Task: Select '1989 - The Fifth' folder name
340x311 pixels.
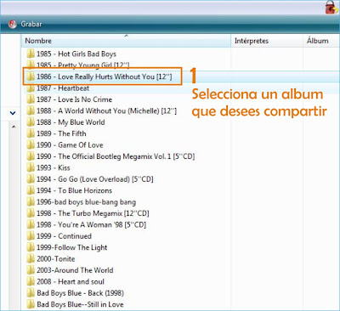Action: pyautogui.click(x=61, y=133)
